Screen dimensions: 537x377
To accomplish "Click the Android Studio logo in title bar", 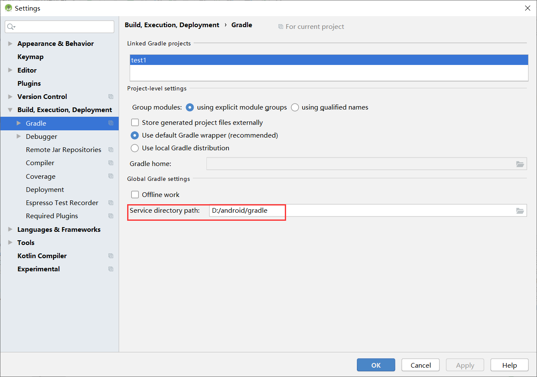I will click(8, 8).
